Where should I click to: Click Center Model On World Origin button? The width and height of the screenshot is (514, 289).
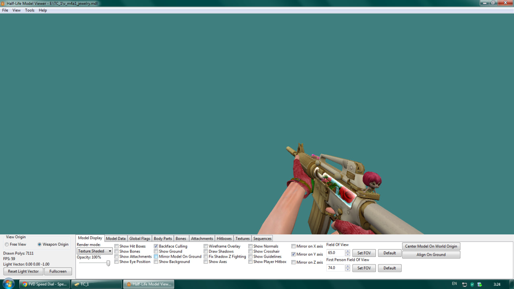431,246
